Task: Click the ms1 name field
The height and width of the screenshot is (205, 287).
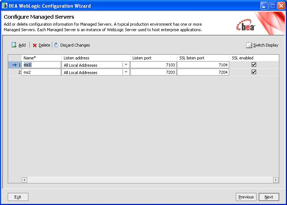Action: click(41, 65)
